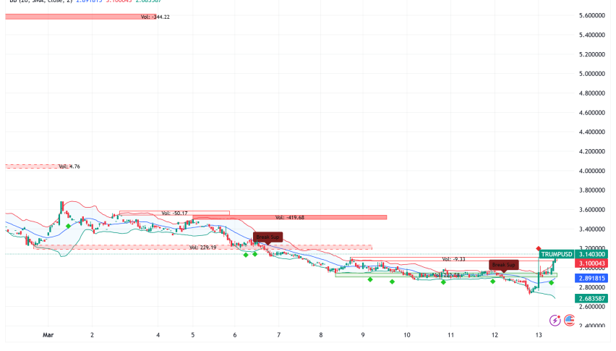Screen dimensions: 616x351
Task: Click the purple lightning bolt icon
Action: coord(555,320)
